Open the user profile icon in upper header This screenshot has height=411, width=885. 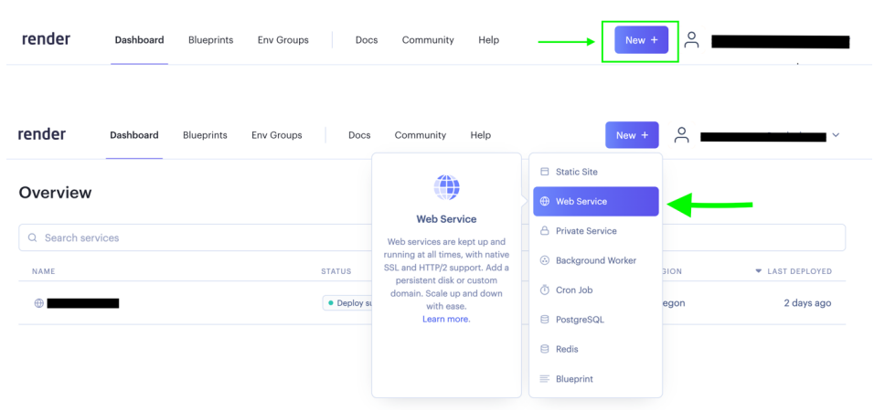[x=691, y=39]
